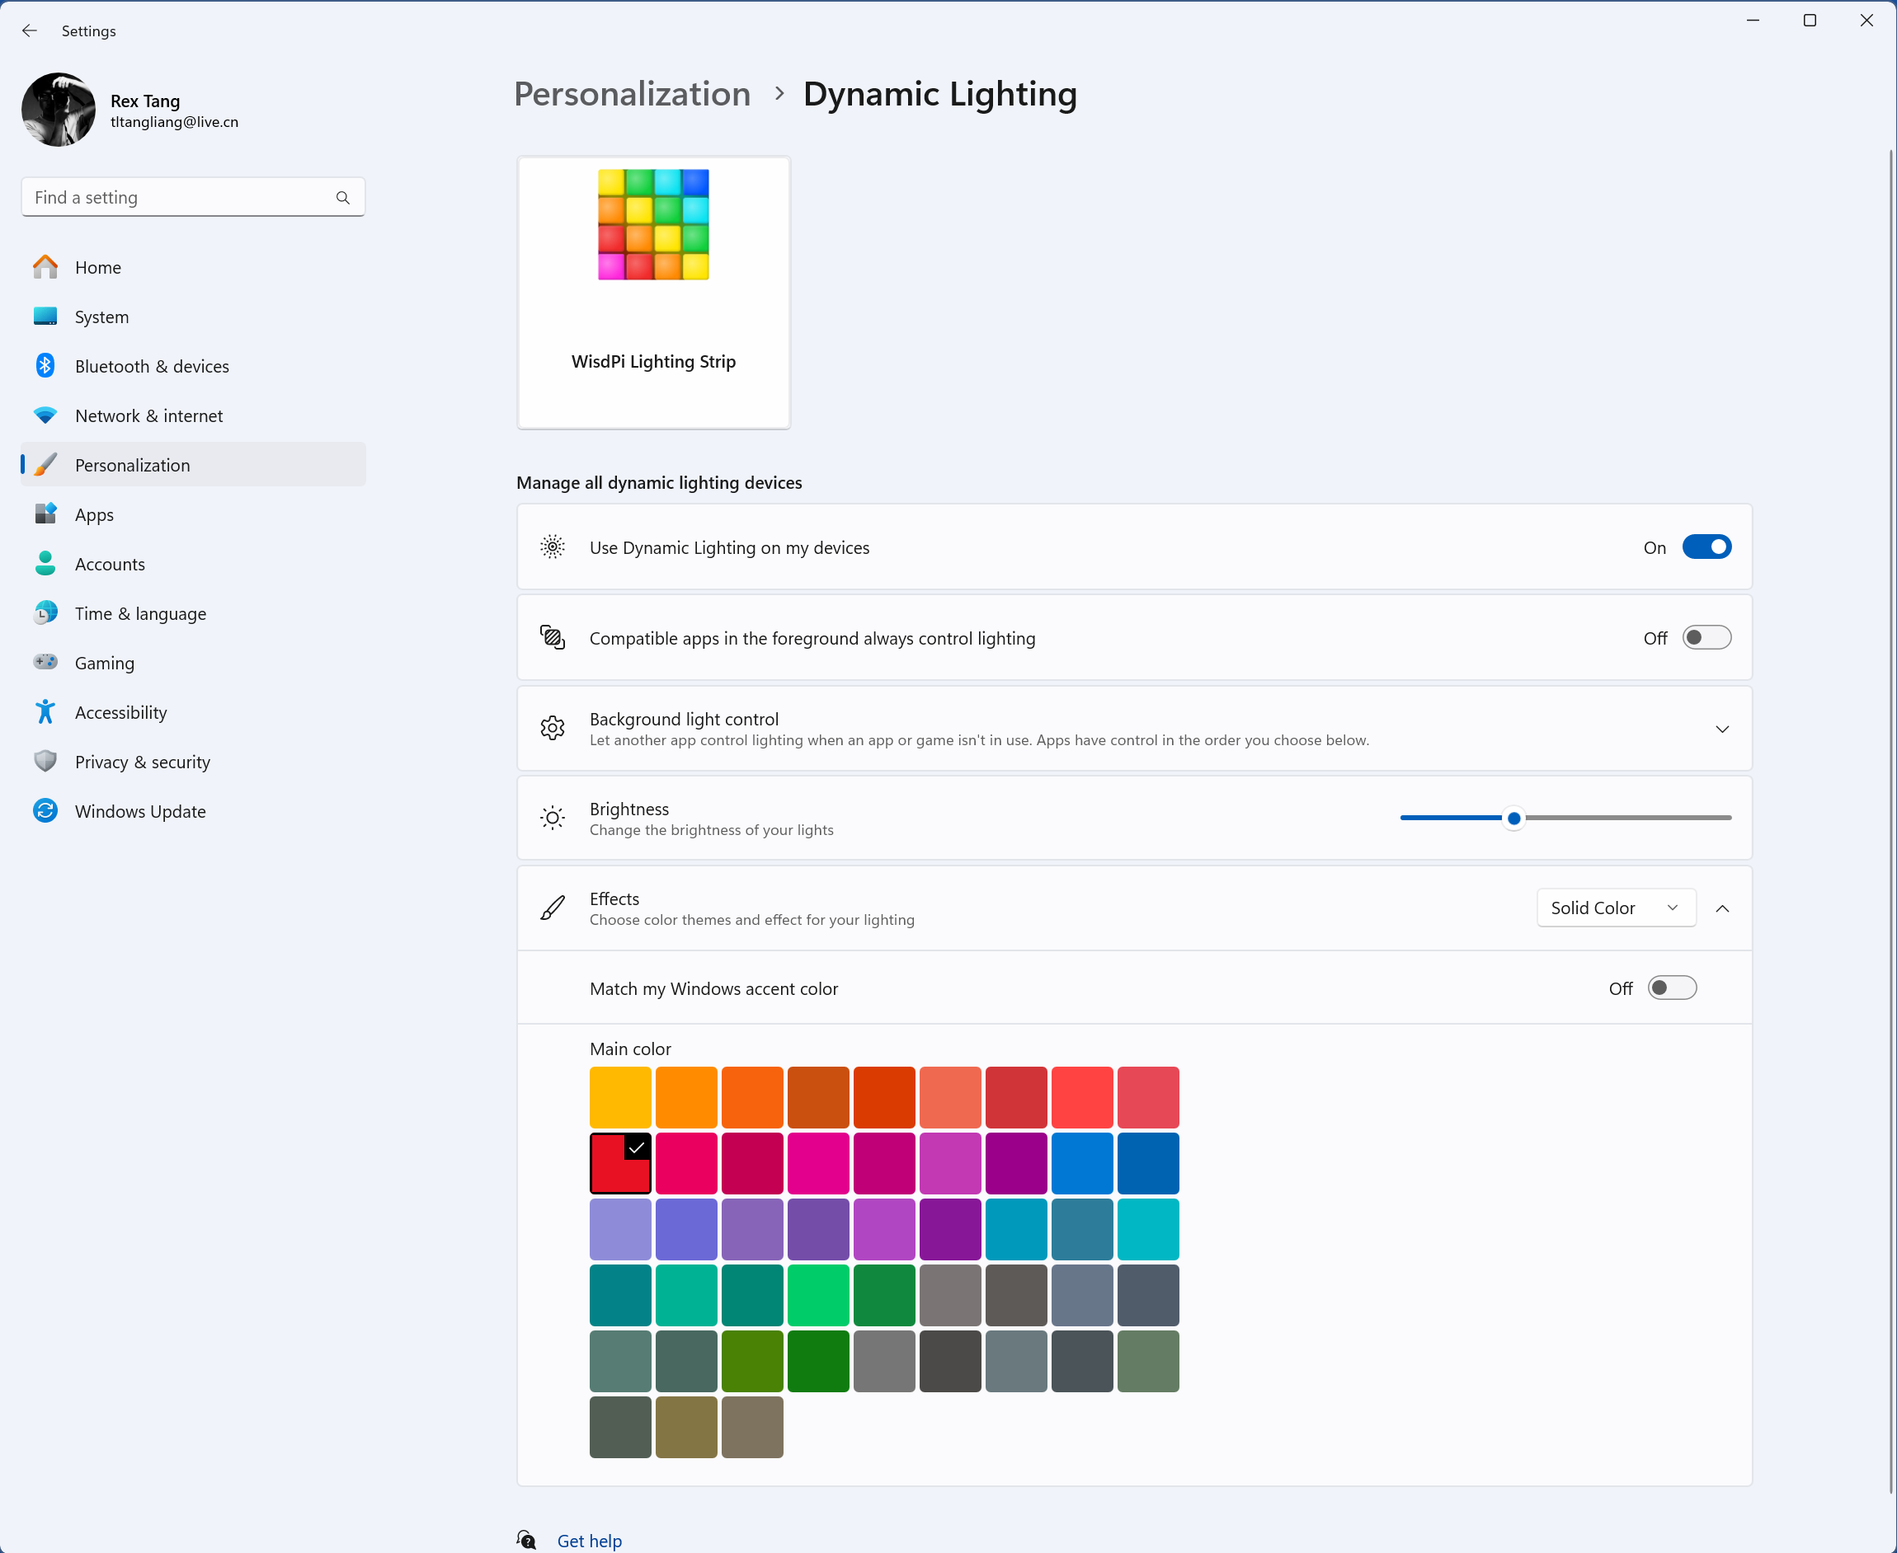Click the Privacy & security shield icon
Screen dimensions: 1897x1553
tap(45, 762)
